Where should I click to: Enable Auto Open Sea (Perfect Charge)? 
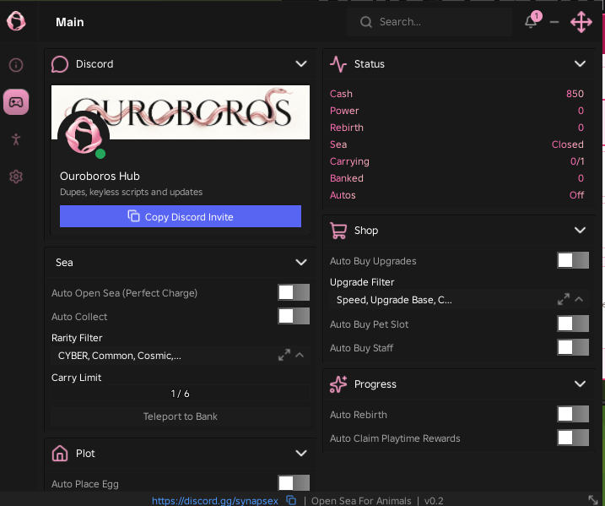(294, 292)
